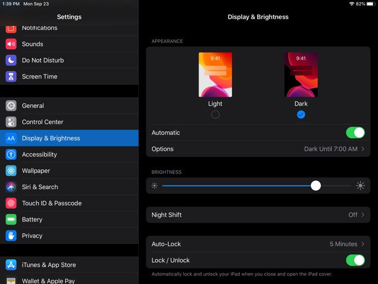Tap the Wi-Fi status icon
Image resolution: width=378 pixels, height=284 pixels.
coord(351,4)
